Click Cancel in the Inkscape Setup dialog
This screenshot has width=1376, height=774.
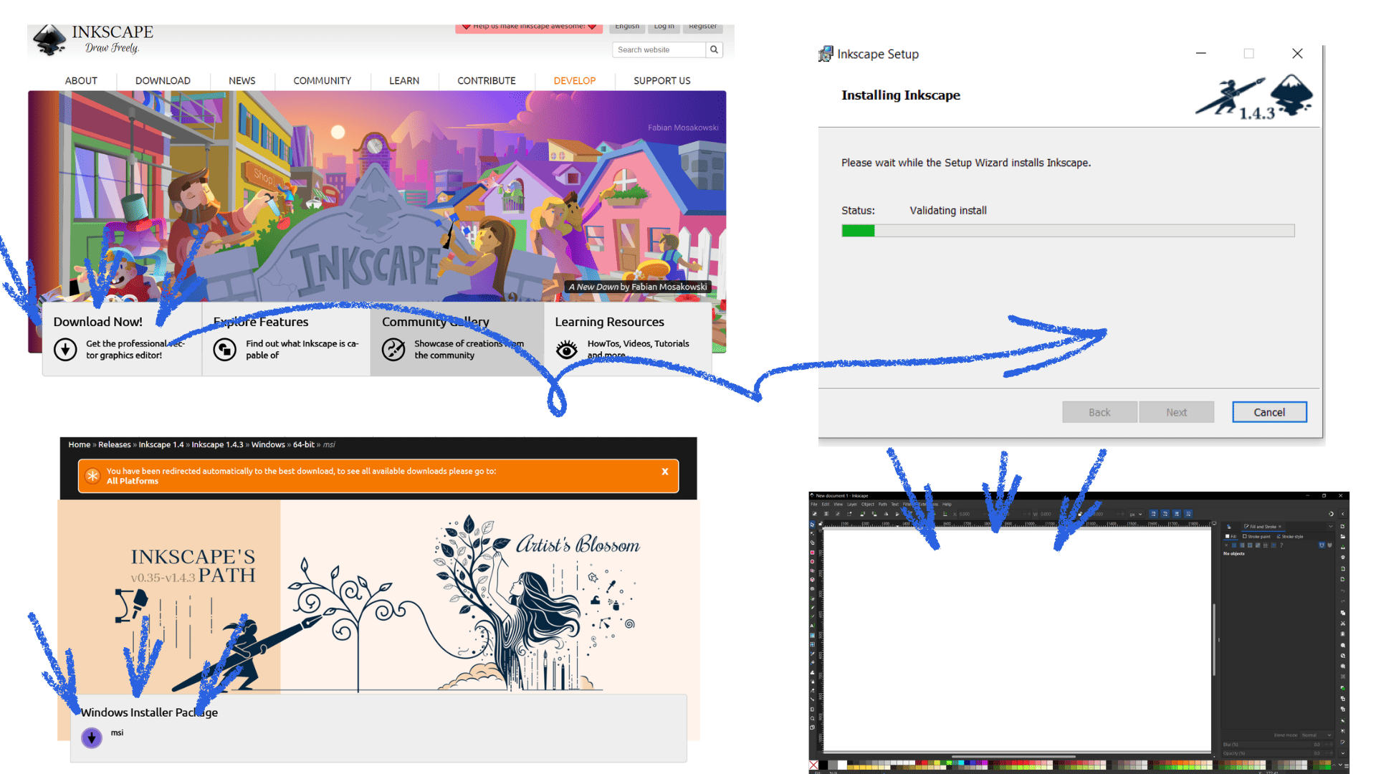1268,412
